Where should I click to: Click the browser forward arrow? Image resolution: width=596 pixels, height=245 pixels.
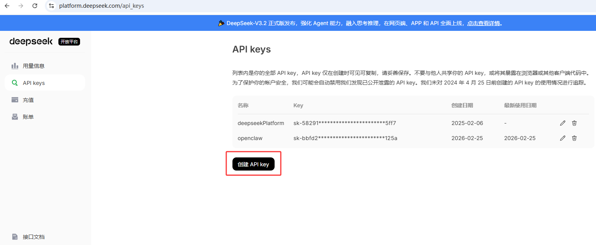21,6
